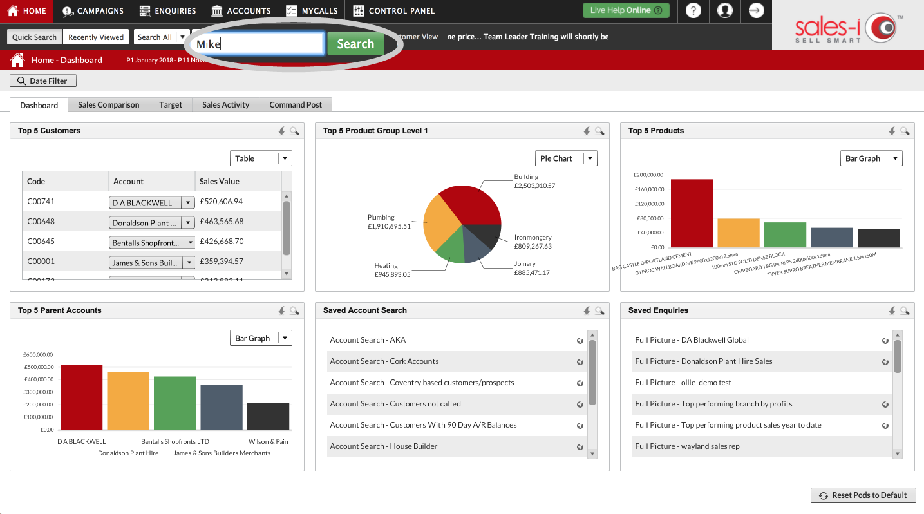Image resolution: width=924 pixels, height=514 pixels.
Task: Open the Accounts menu
Action: pos(241,11)
